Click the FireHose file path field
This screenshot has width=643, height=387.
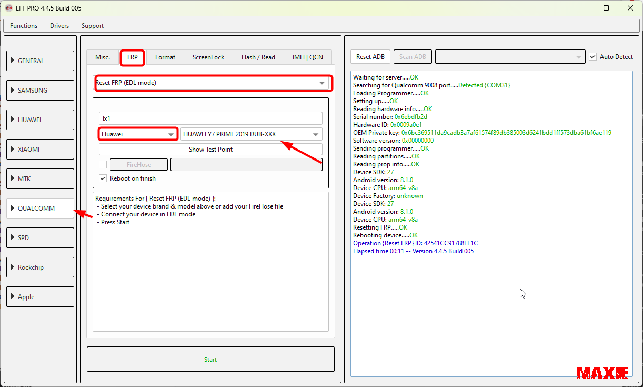pyautogui.click(x=246, y=165)
